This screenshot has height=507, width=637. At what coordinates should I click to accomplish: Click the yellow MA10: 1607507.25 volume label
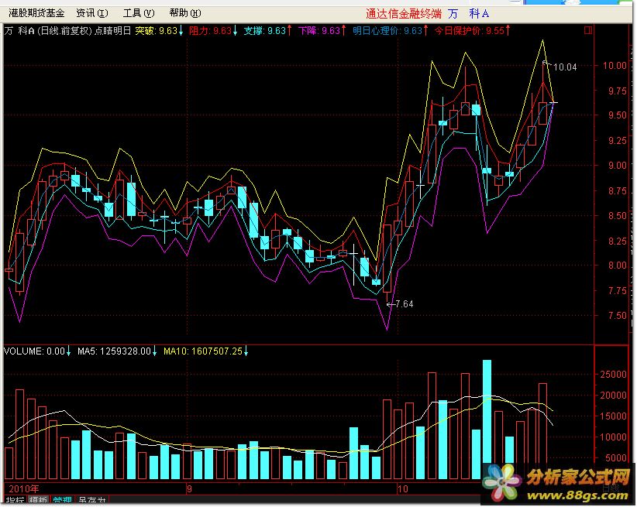[206, 351]
